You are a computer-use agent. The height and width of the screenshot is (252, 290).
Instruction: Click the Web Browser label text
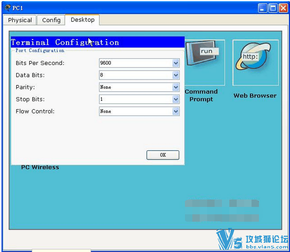(x=255, y=95)
